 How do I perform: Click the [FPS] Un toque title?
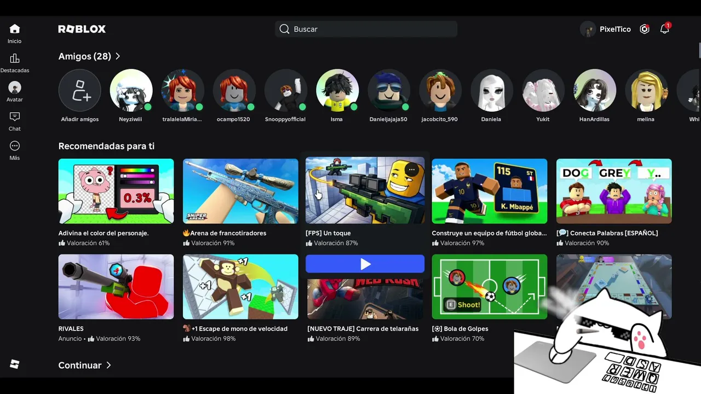coord(328,233)
